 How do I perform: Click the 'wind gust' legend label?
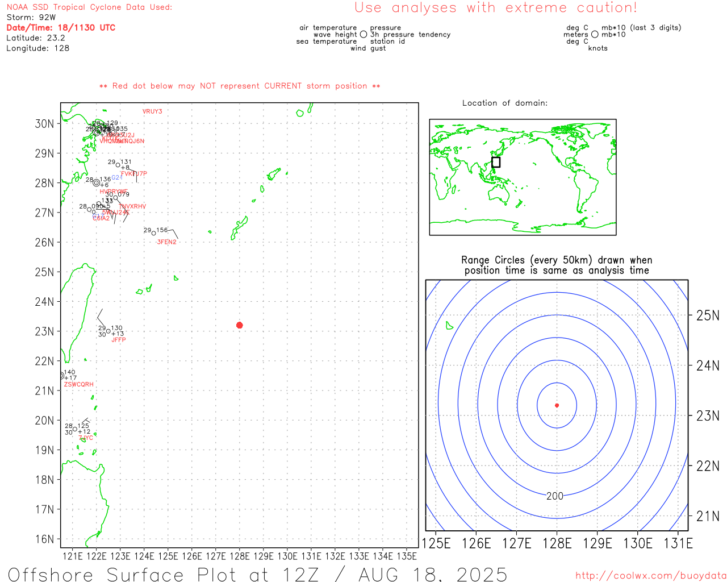coord(368,48)
